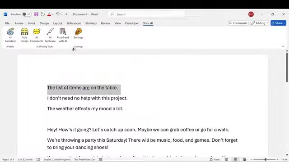Screen dimensions: 289x162
Task: Click the Redo/Repeat arrow icon
Action: (42, 14)
